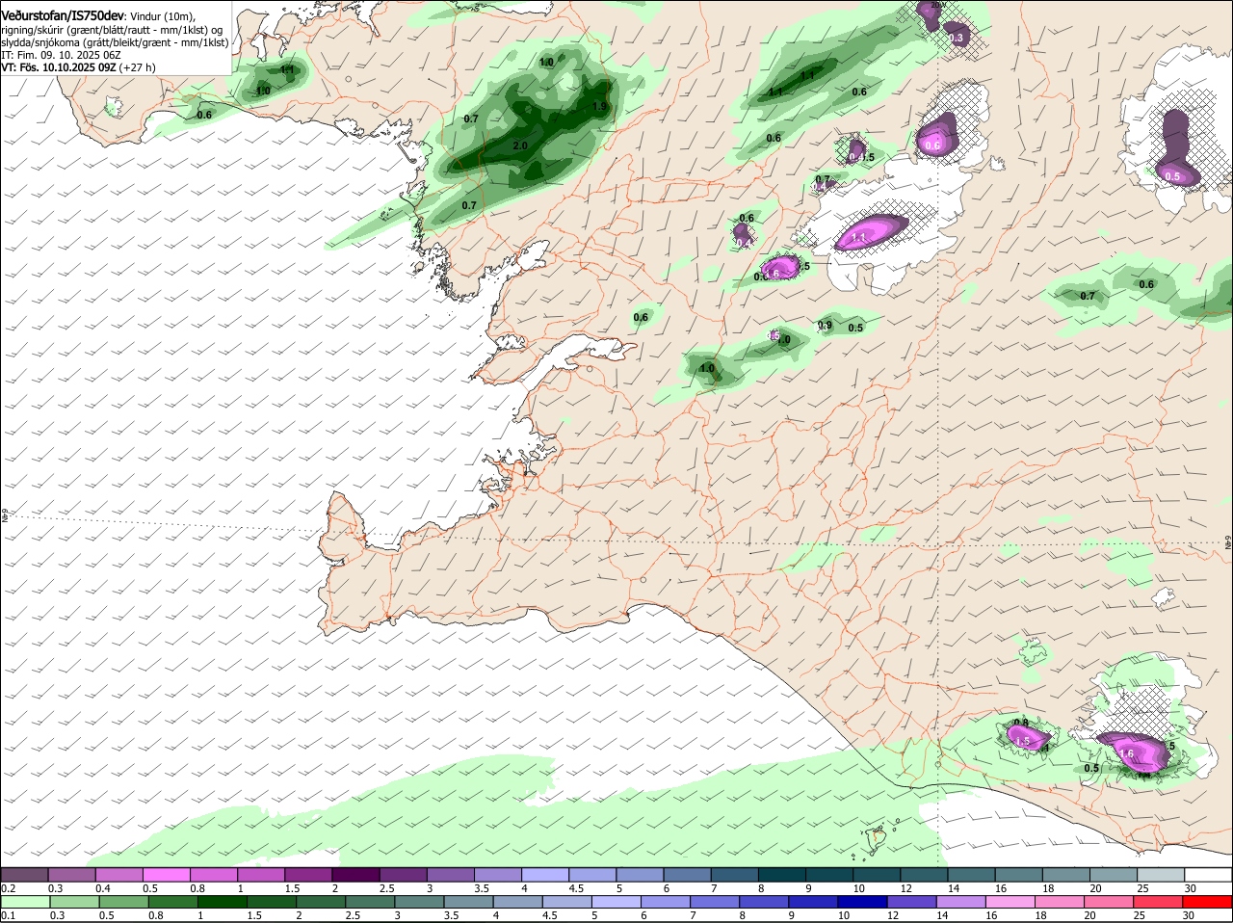This screenshot has height=923, width=1233.
Task: Click the 'IT: Fim. 09. 10. 2025 06Z' line
Action: (x=61, y=55)
